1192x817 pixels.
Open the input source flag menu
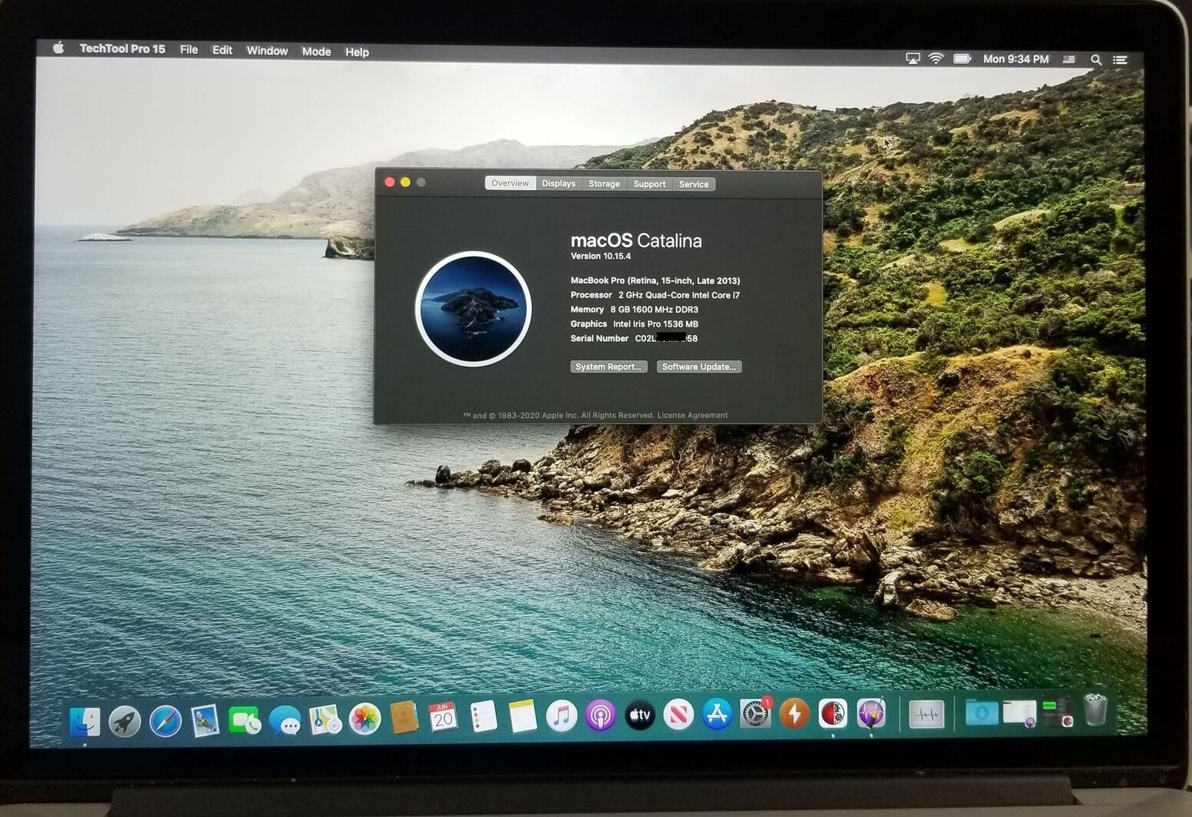click(1069, 59)
